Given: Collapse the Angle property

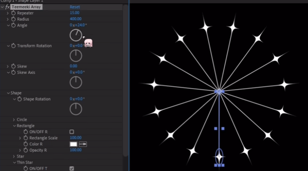Looking at the screenshot, I should (8, 25).
